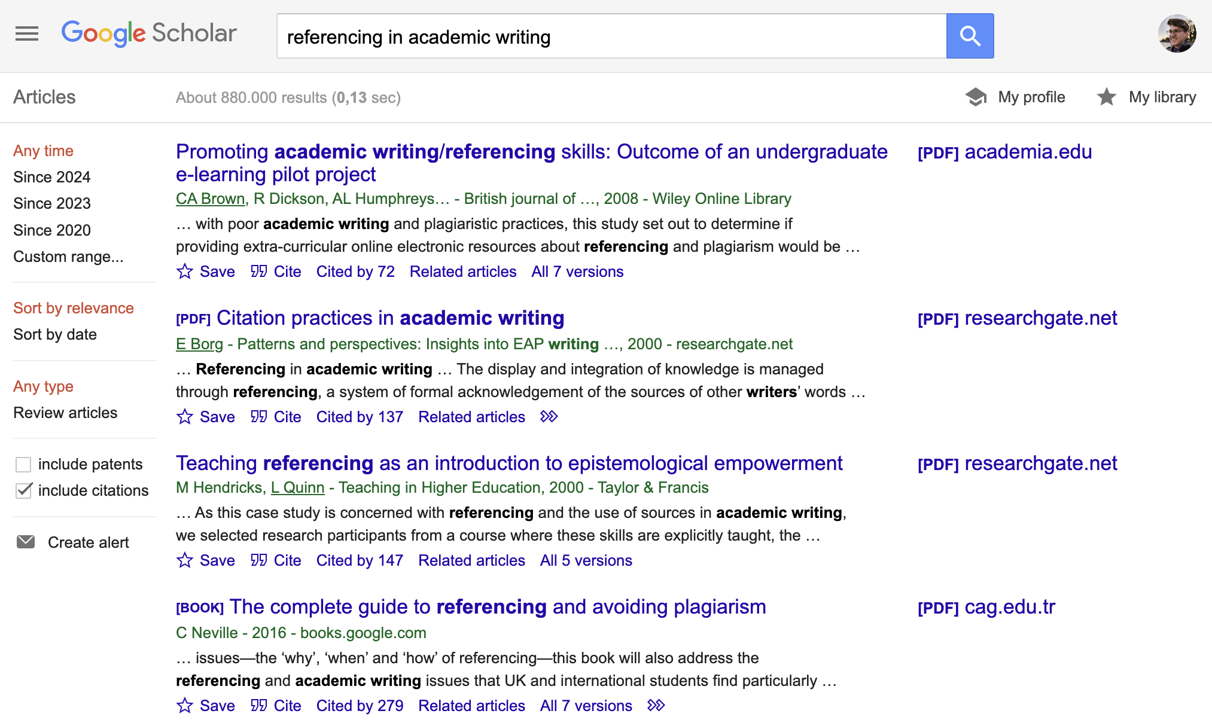Click the blue search magnifier button
This screenshot has height=726, width=1212.
(x=970, y=36)
